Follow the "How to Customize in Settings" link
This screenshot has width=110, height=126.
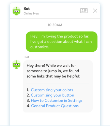pos(57,100)
